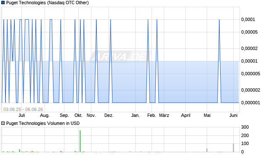Click the 'Puget Technologies (Nasdaq OTC Other)' title

click(48, 3)
